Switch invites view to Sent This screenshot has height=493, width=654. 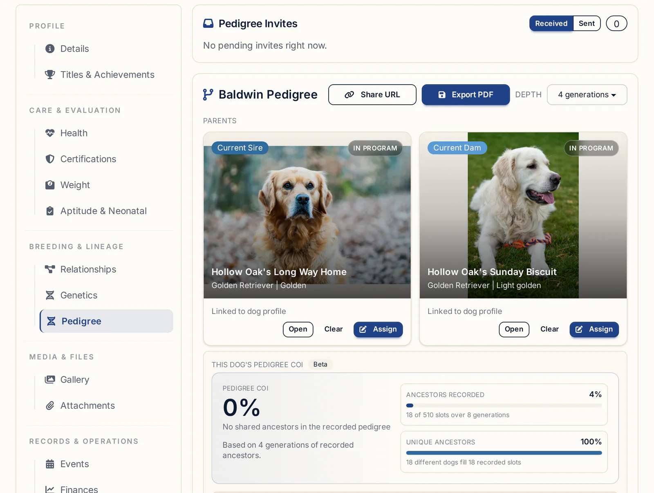click(587, 23)
